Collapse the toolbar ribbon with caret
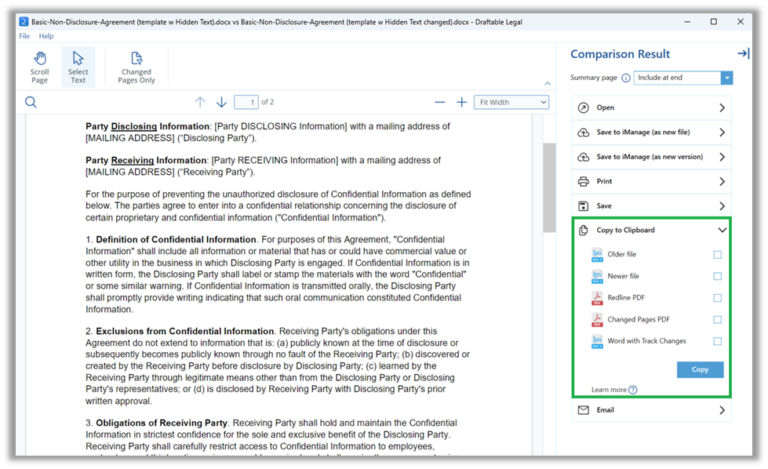This screenshot has height=469, width=768. [x=548, y=84]
